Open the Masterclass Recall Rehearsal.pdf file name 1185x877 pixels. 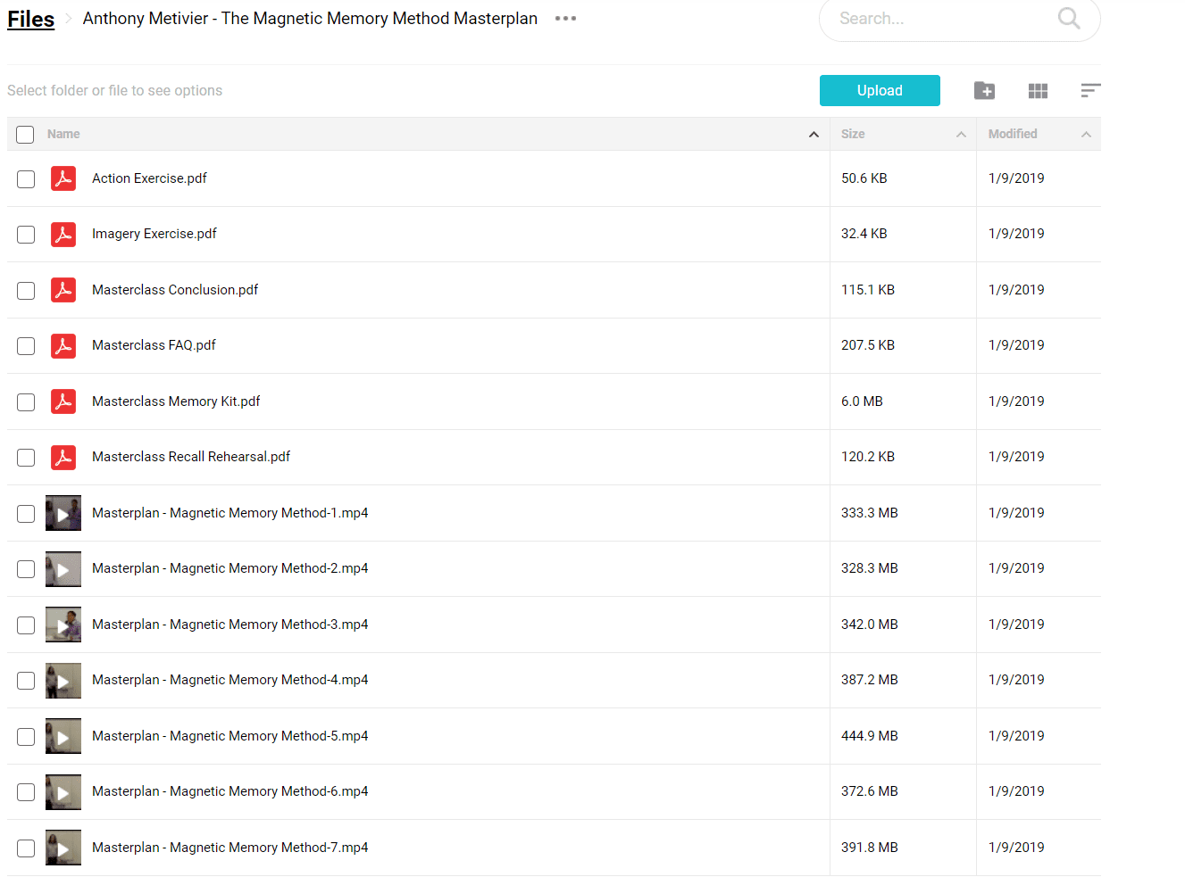[x=191, y=457]
